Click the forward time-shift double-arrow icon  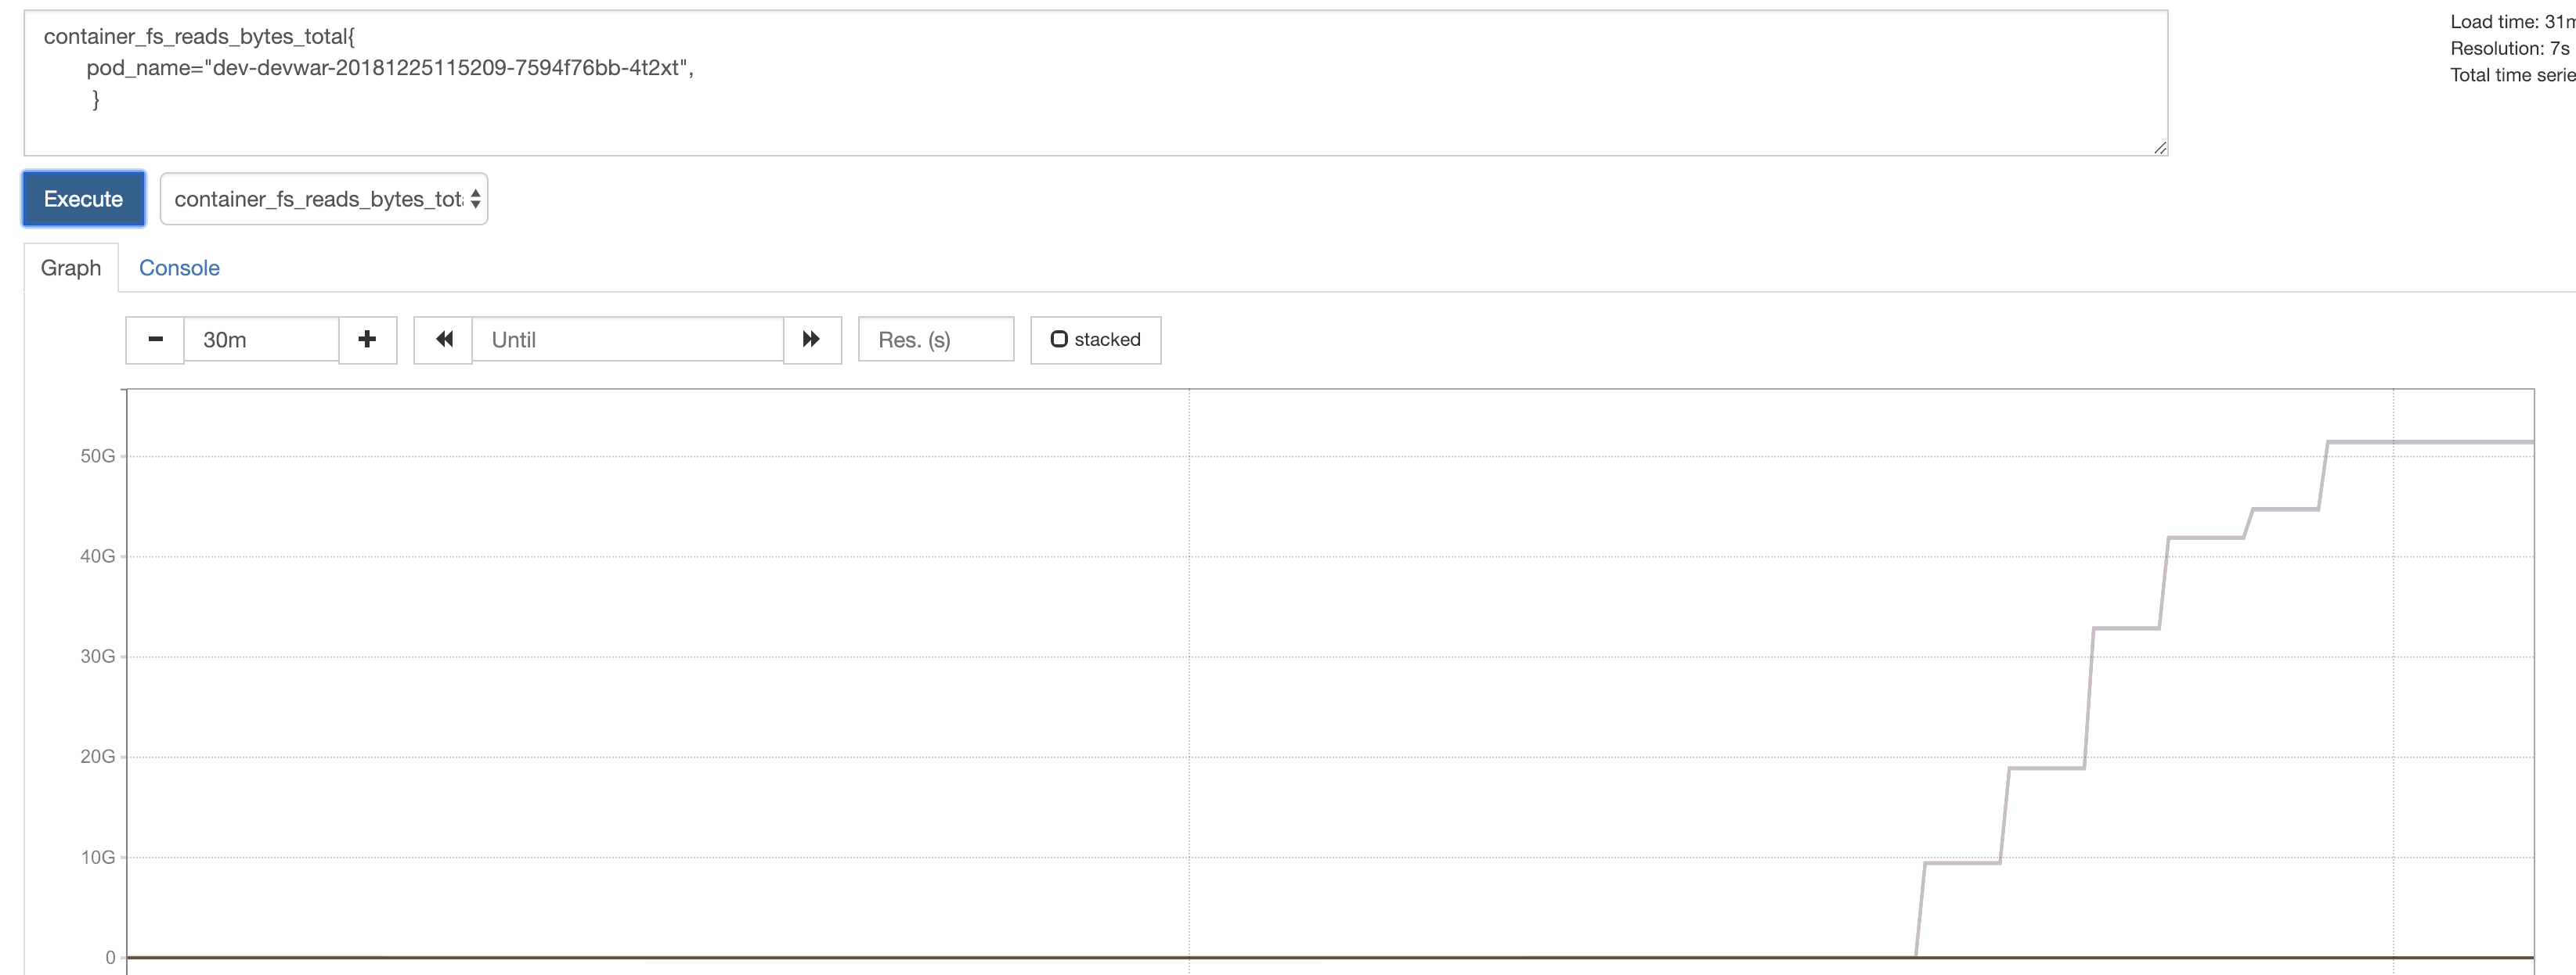point(811,340)
